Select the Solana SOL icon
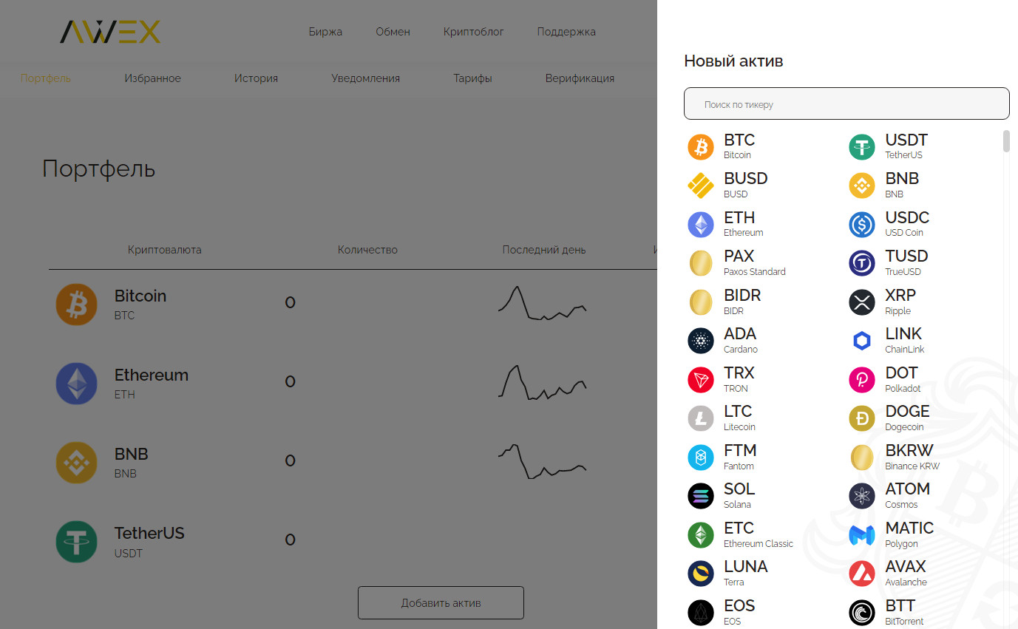This screenshot has height=629, width=1018. (701, 496)
